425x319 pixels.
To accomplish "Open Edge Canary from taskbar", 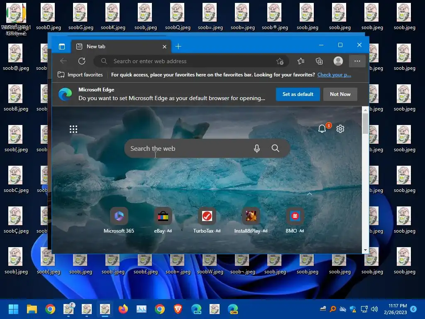I will 233,309.
